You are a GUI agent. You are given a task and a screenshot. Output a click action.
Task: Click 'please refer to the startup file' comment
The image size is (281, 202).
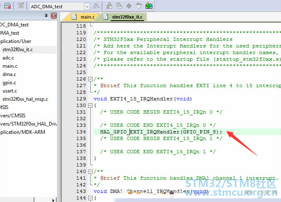[x=187, y=59]
